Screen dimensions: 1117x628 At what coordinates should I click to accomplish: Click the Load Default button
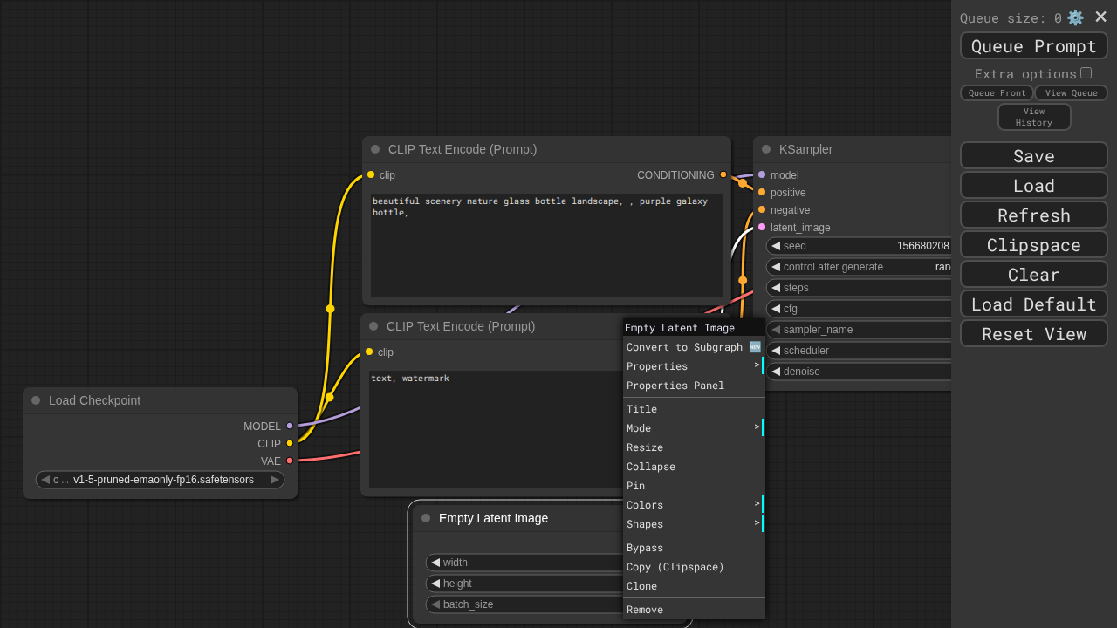click(x=1033, y=304)
